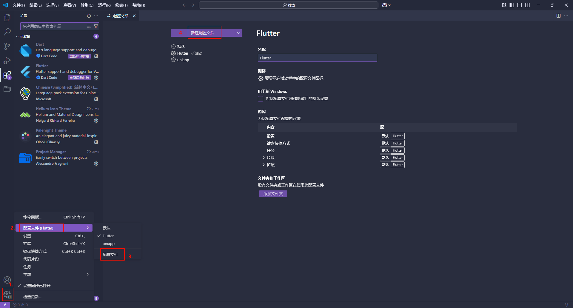Click the profile name input field
Image resolution: width=573 pixels, height=308 pixels.
point(317,58)
